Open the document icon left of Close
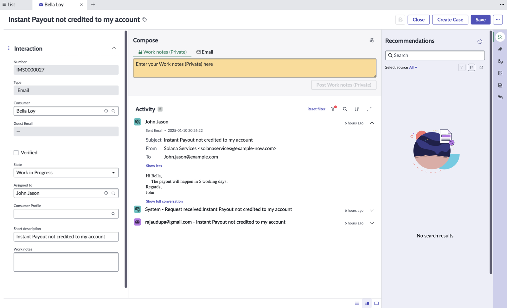507x308 pixels. click(x=400, y=20)
